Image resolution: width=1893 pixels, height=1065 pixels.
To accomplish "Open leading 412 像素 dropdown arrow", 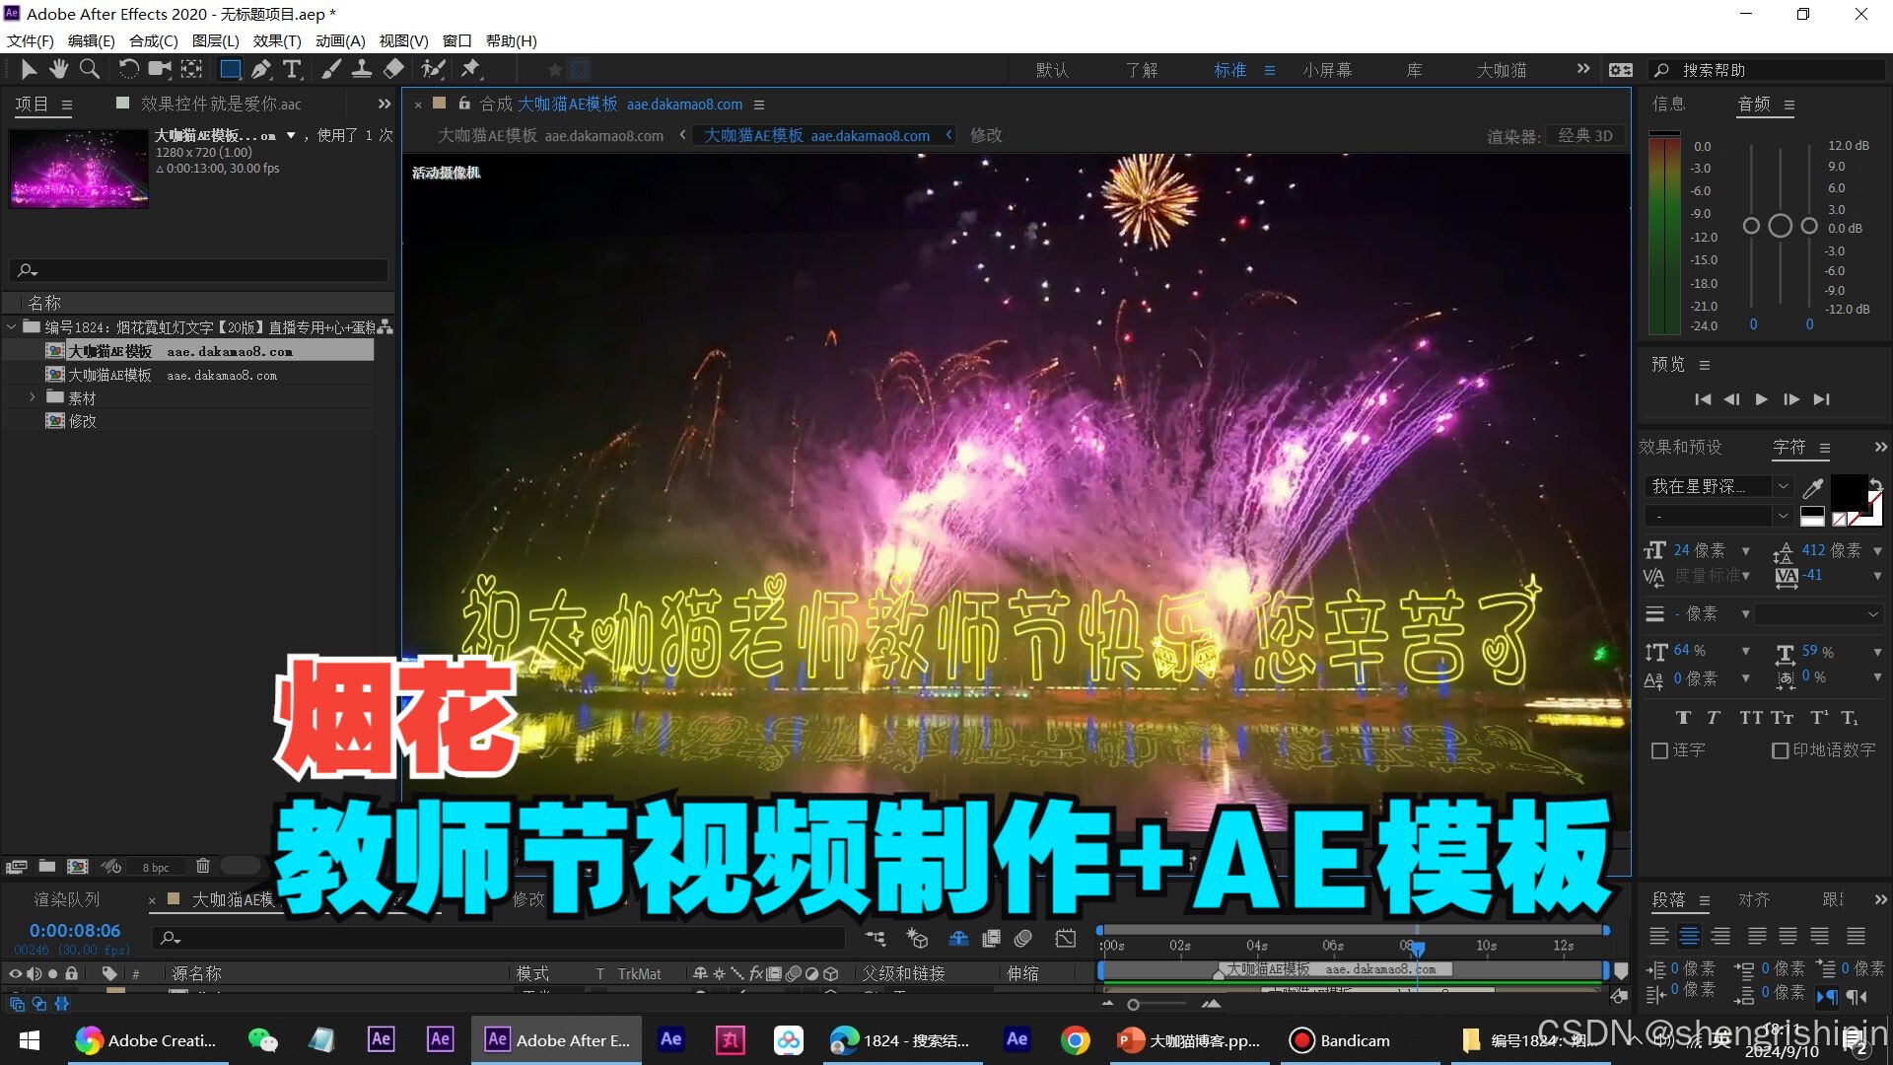I will point(1877,551).
